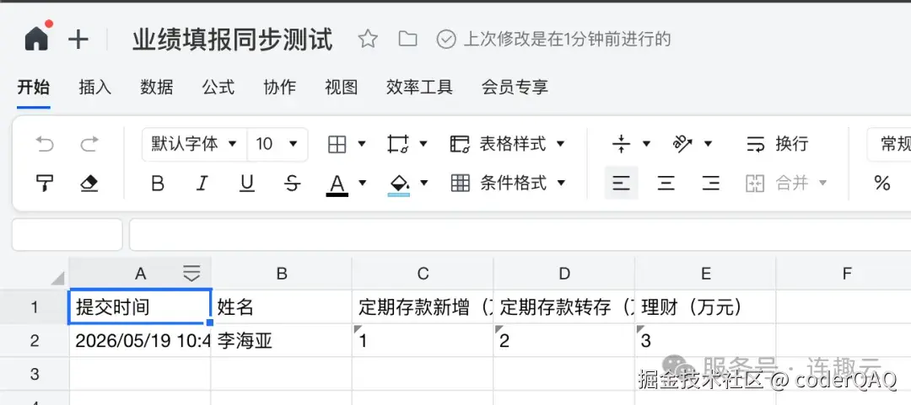Viewport: 911px width, 405px height.
Task: Expand text rotation dropdown arrow
Action: pyautogui.click(x=708, y=144)
